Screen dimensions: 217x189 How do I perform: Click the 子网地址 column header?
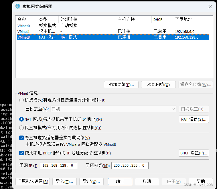pyautogui.click(x=191, y=19)
